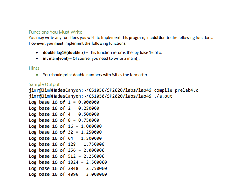The image size is (242, 185).
Task: Click the line "Log base 16 of 256 = 2.000000"
Action: pos(66,150)
